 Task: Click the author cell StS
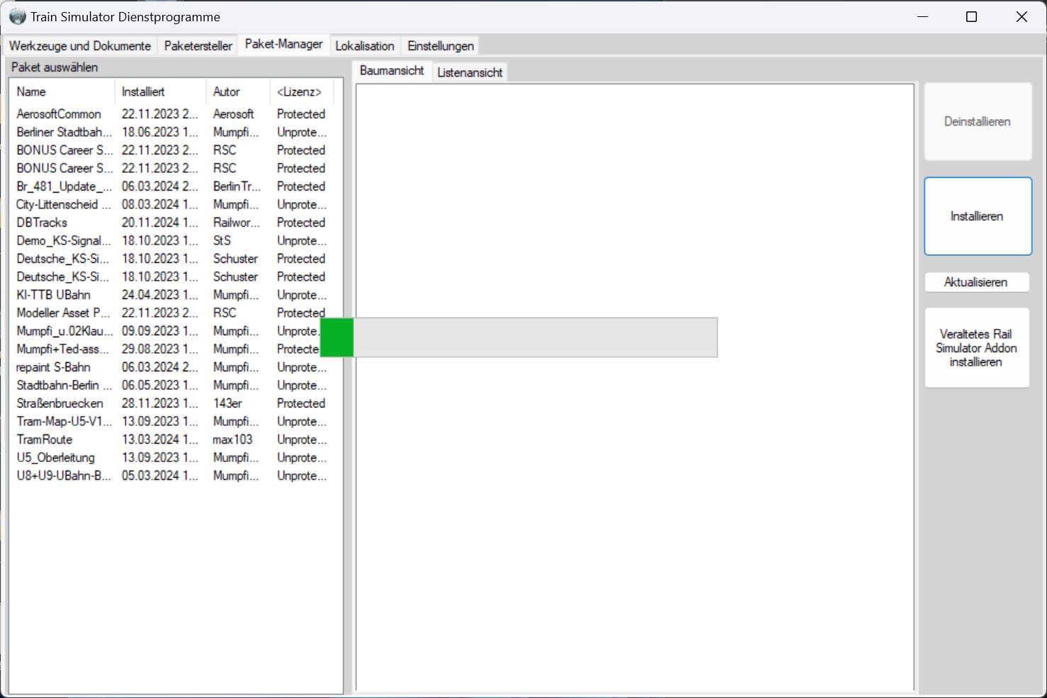coord(222,241)
